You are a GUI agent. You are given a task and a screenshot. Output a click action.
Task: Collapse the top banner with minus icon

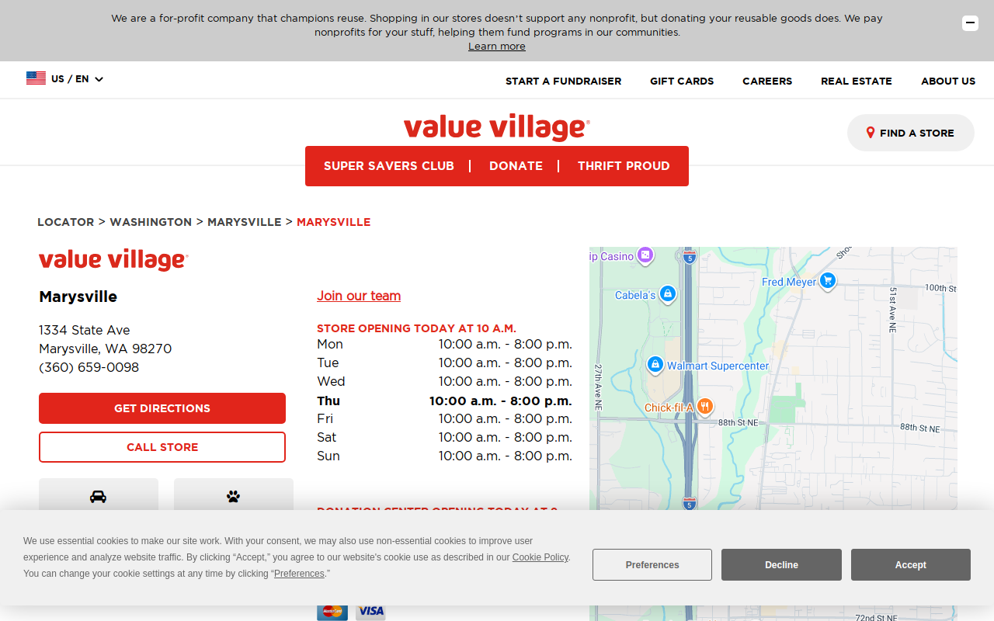point(970,23)
